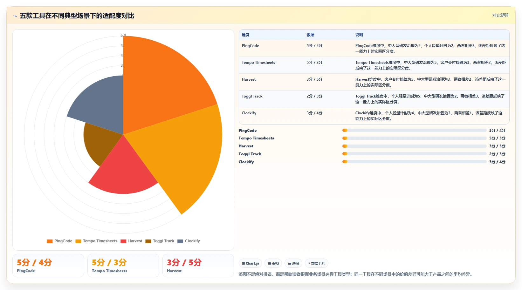Viewport: 522px width, 290px height.
Task: Open the Harvest 3分 / 5分 score card
Action: tap(198, 266)
